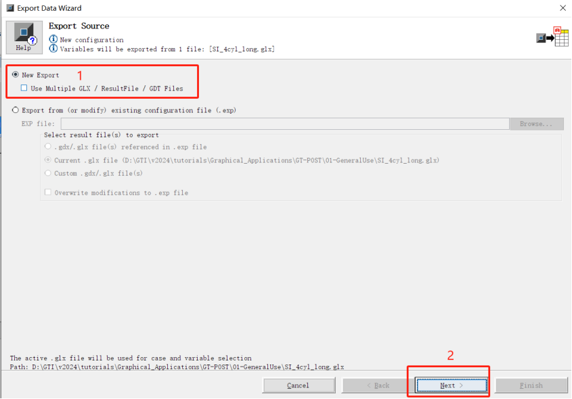Click the 'EXP file:' label

tap(38, 124)
